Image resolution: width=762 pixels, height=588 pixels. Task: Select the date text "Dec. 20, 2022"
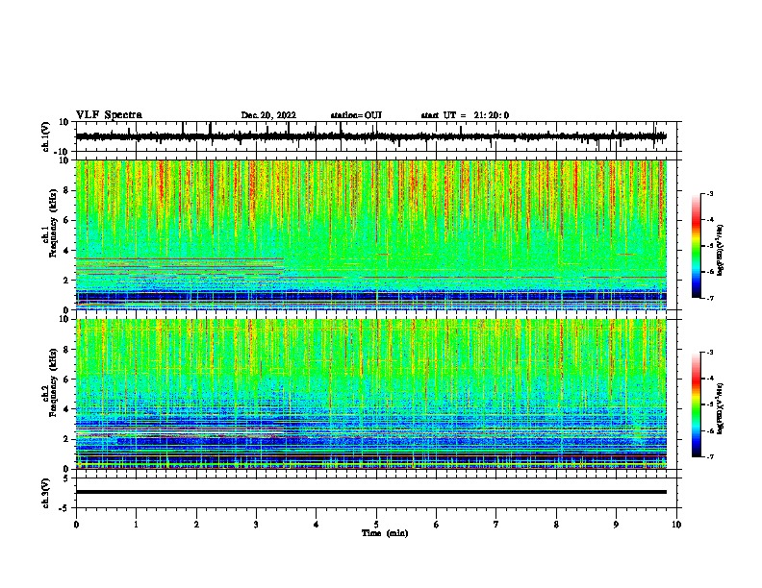(x=268, y=115)
